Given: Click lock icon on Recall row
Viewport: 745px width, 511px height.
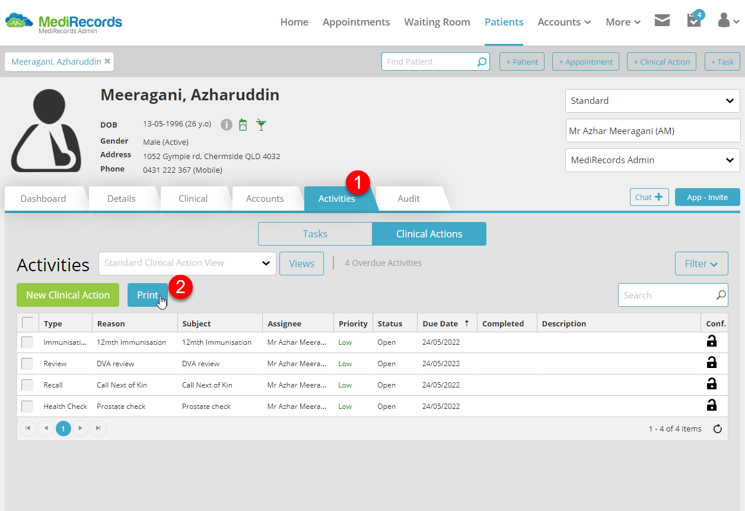Looking at the screenshot, I should (x=711, y=384).
